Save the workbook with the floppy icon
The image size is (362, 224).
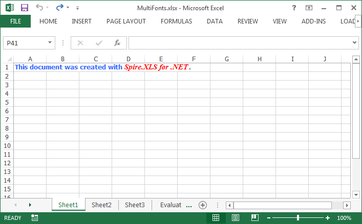[x=25, y=8]
